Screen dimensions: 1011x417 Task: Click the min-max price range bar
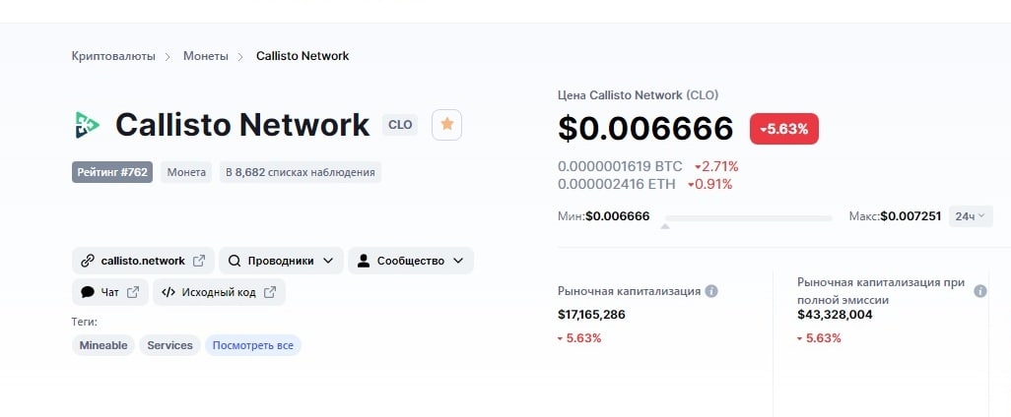coord(749,218)
